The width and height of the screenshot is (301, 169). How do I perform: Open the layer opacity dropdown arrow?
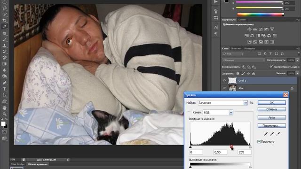(298, 60)
